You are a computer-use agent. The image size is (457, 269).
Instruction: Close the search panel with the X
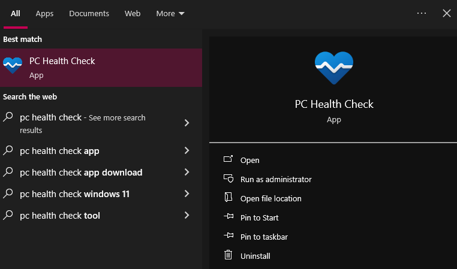[x=447, y=13]
